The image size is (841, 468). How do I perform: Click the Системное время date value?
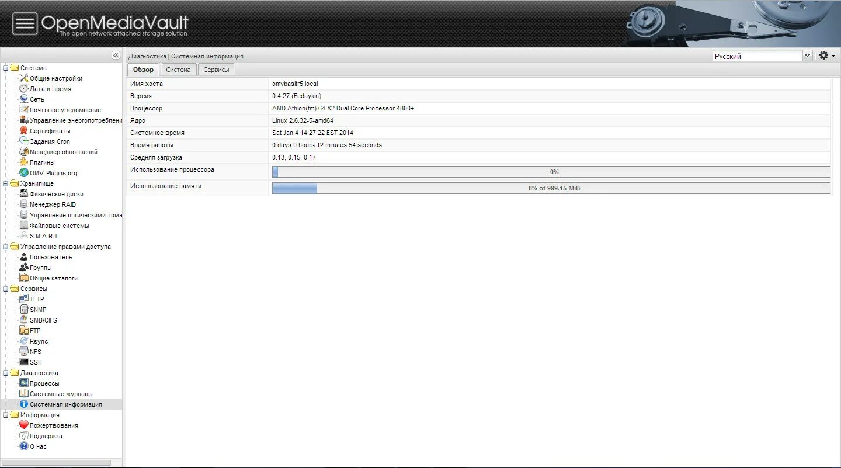(x=312, y=133)
